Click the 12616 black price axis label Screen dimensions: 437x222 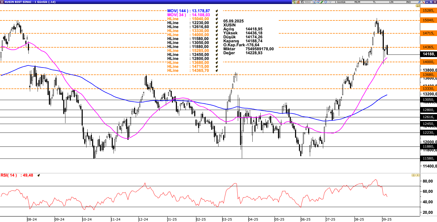(428, 117)
